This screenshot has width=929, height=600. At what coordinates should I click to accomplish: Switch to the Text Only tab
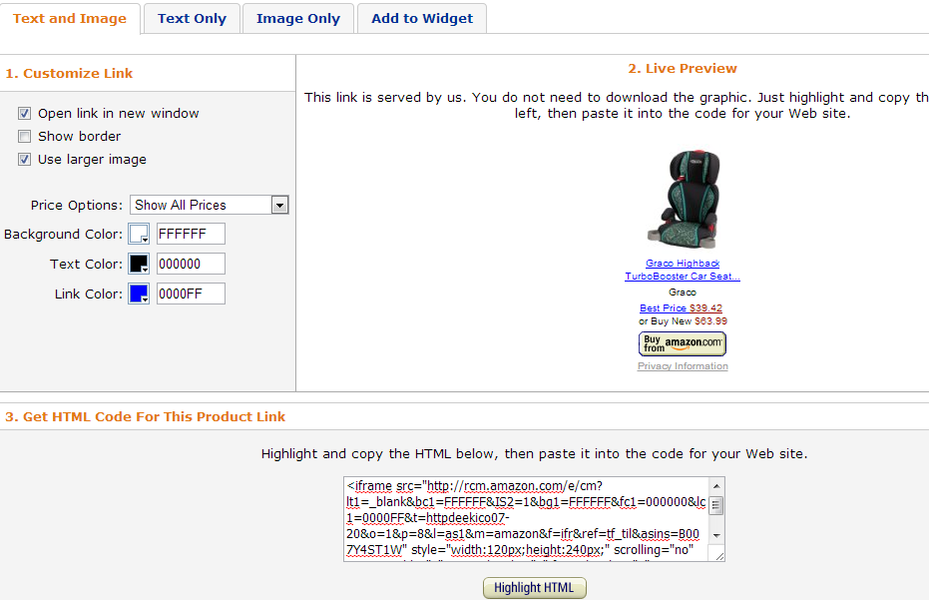(x=192, y=18)
